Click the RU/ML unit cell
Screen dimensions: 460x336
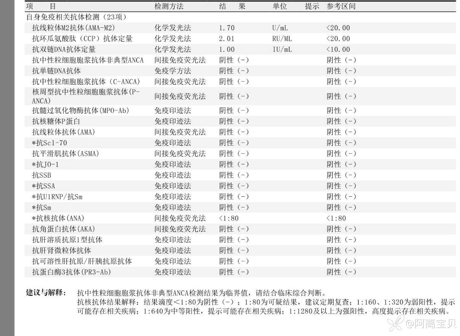[x=282, y=38]
